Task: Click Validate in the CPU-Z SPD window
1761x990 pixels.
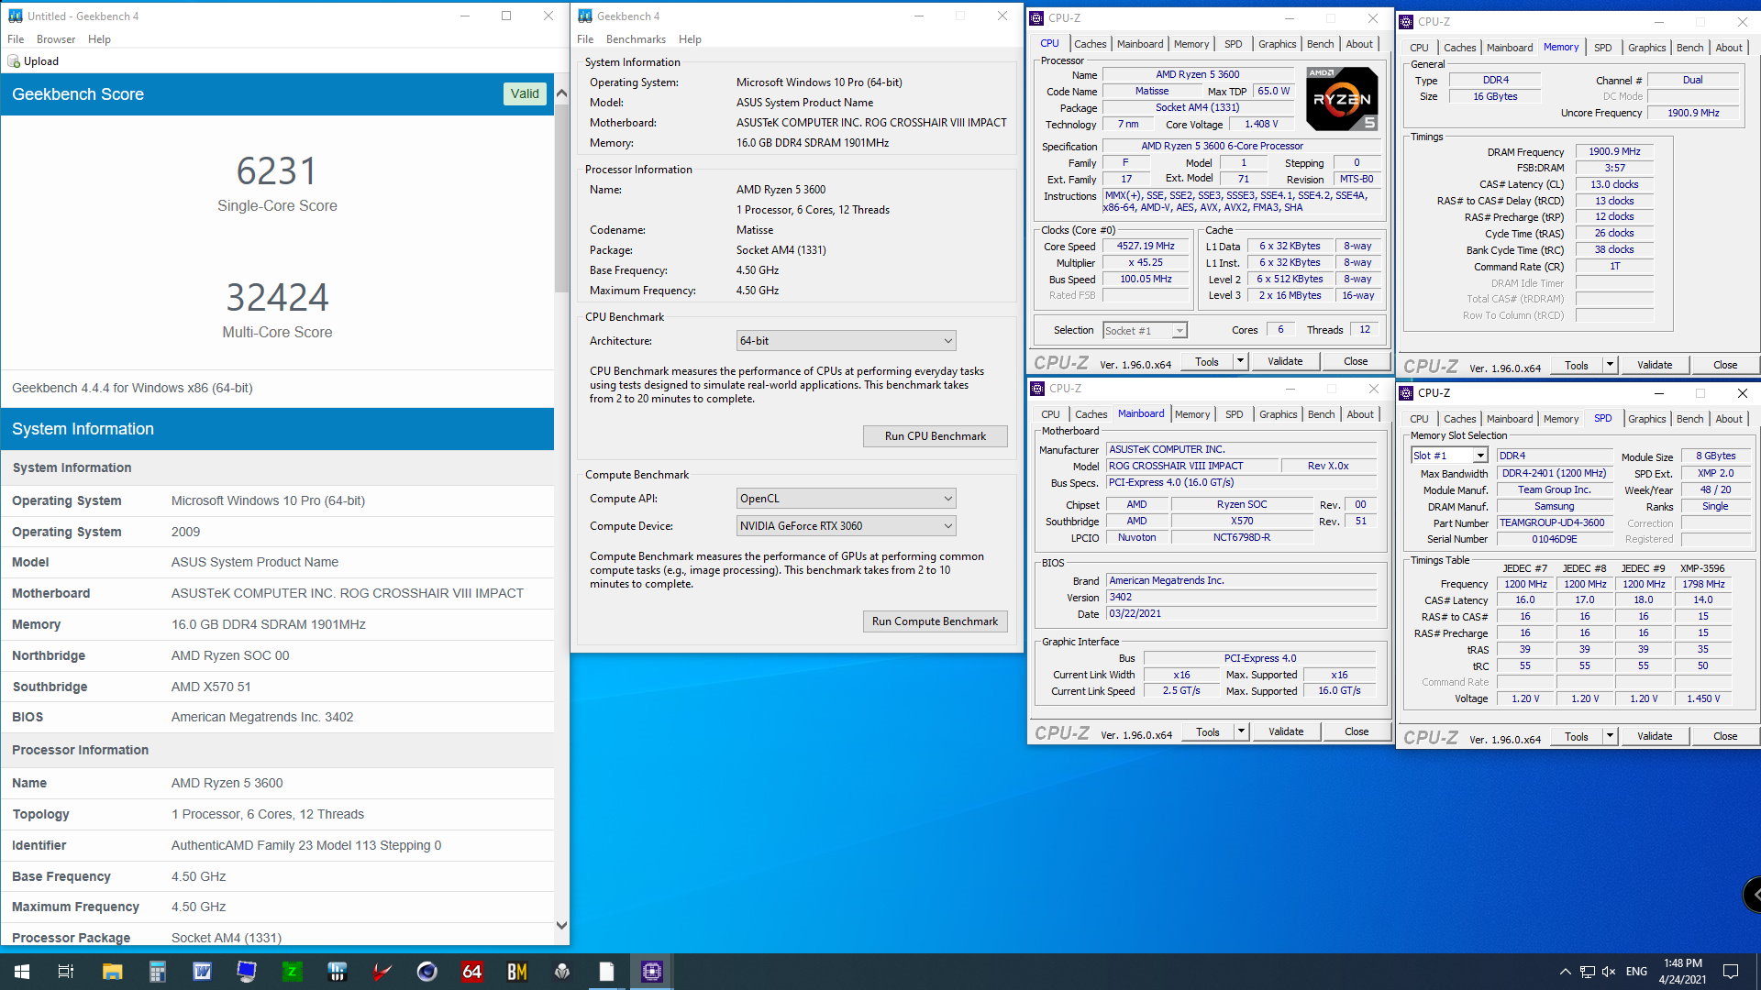Action: click(x=1655, y=736)
